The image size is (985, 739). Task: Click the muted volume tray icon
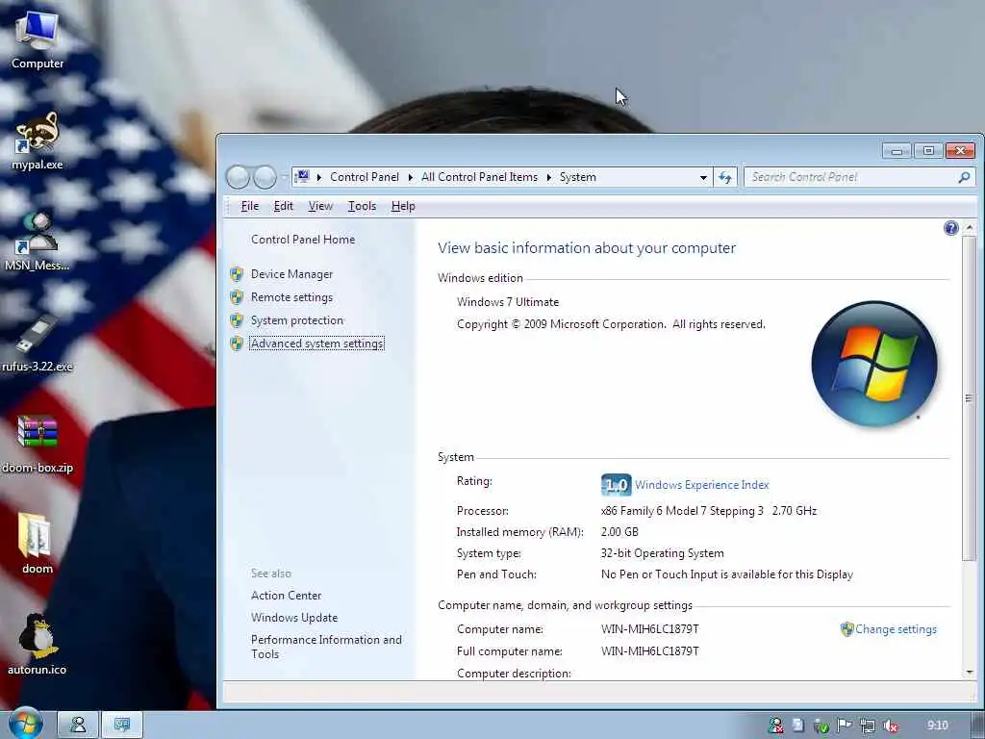pyautogui.click(x=890, y=726)
